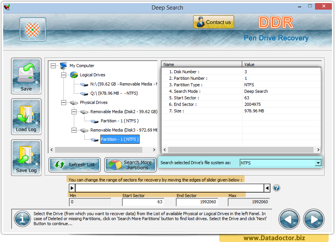Image resolution: width=335 pixels, height=242 pixels.
Task: Close the Deep Search window
Action: pyautogui.click(x=323, y=6)
